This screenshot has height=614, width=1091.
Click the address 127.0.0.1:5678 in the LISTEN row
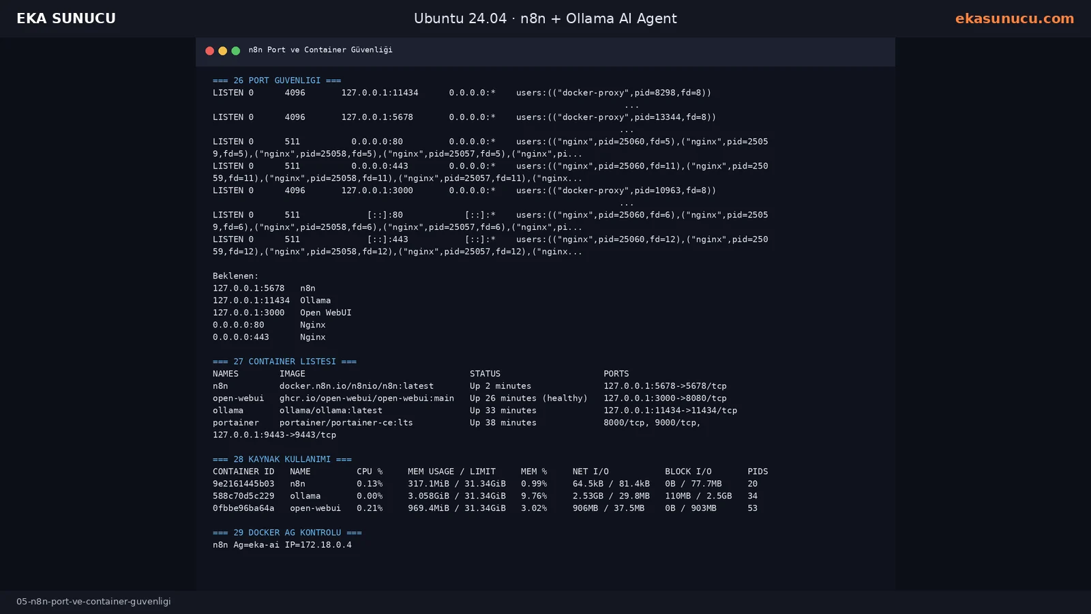pos(377,117)
